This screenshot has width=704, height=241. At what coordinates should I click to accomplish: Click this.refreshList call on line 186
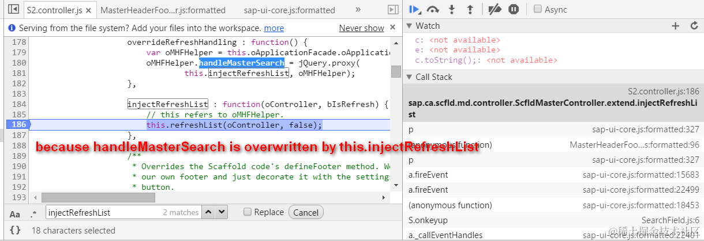click(x=234, y=125)
